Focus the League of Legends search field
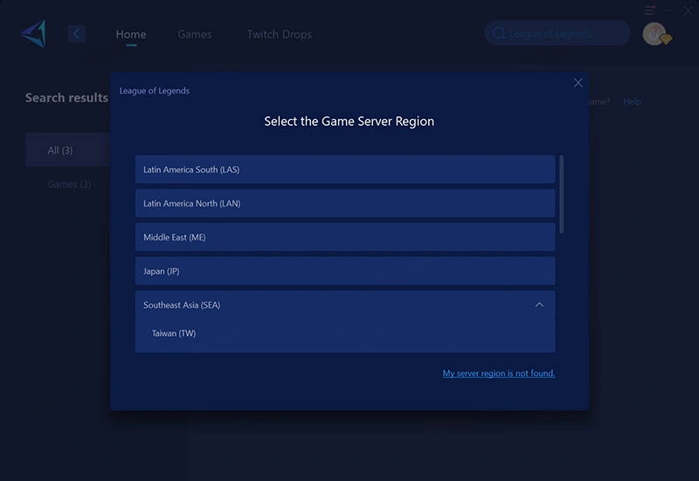This screenshot has width=699, height=481. [557, 33]
